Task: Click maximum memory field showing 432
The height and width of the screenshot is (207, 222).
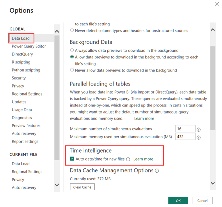Action: point(185,137)
